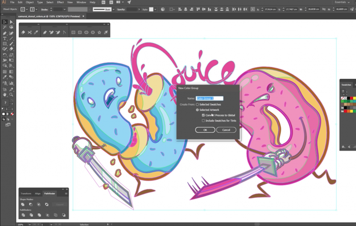The width and height of the screenshot is (356, 226).
Task: Select the Zoom magnifier tool
Action: (x=11, y=95)
